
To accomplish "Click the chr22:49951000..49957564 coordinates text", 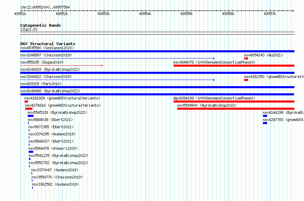I will tap(45, 7).
